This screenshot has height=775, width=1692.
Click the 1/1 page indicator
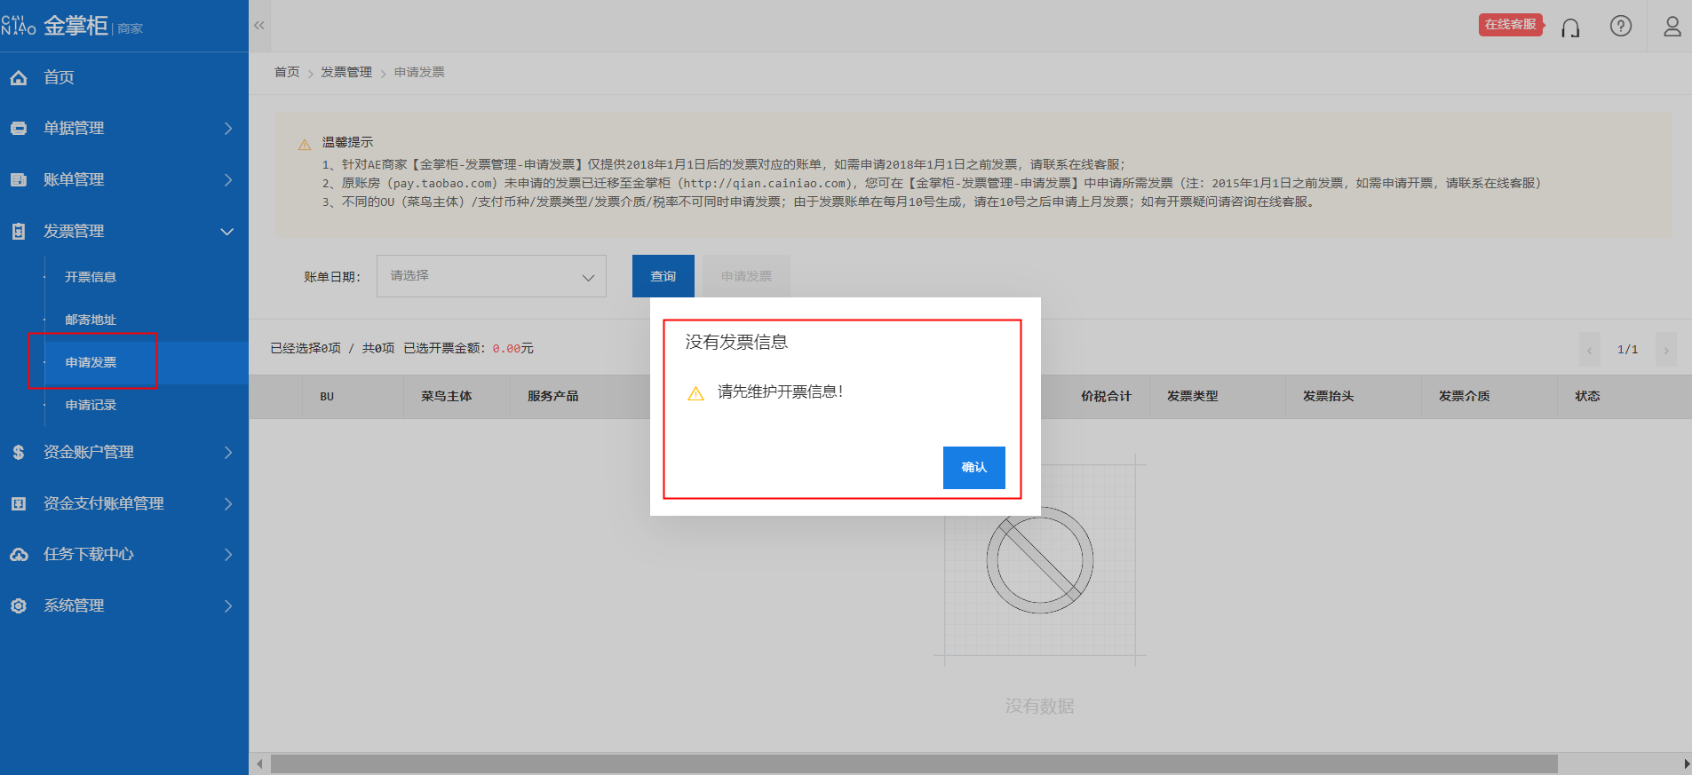1628,350
